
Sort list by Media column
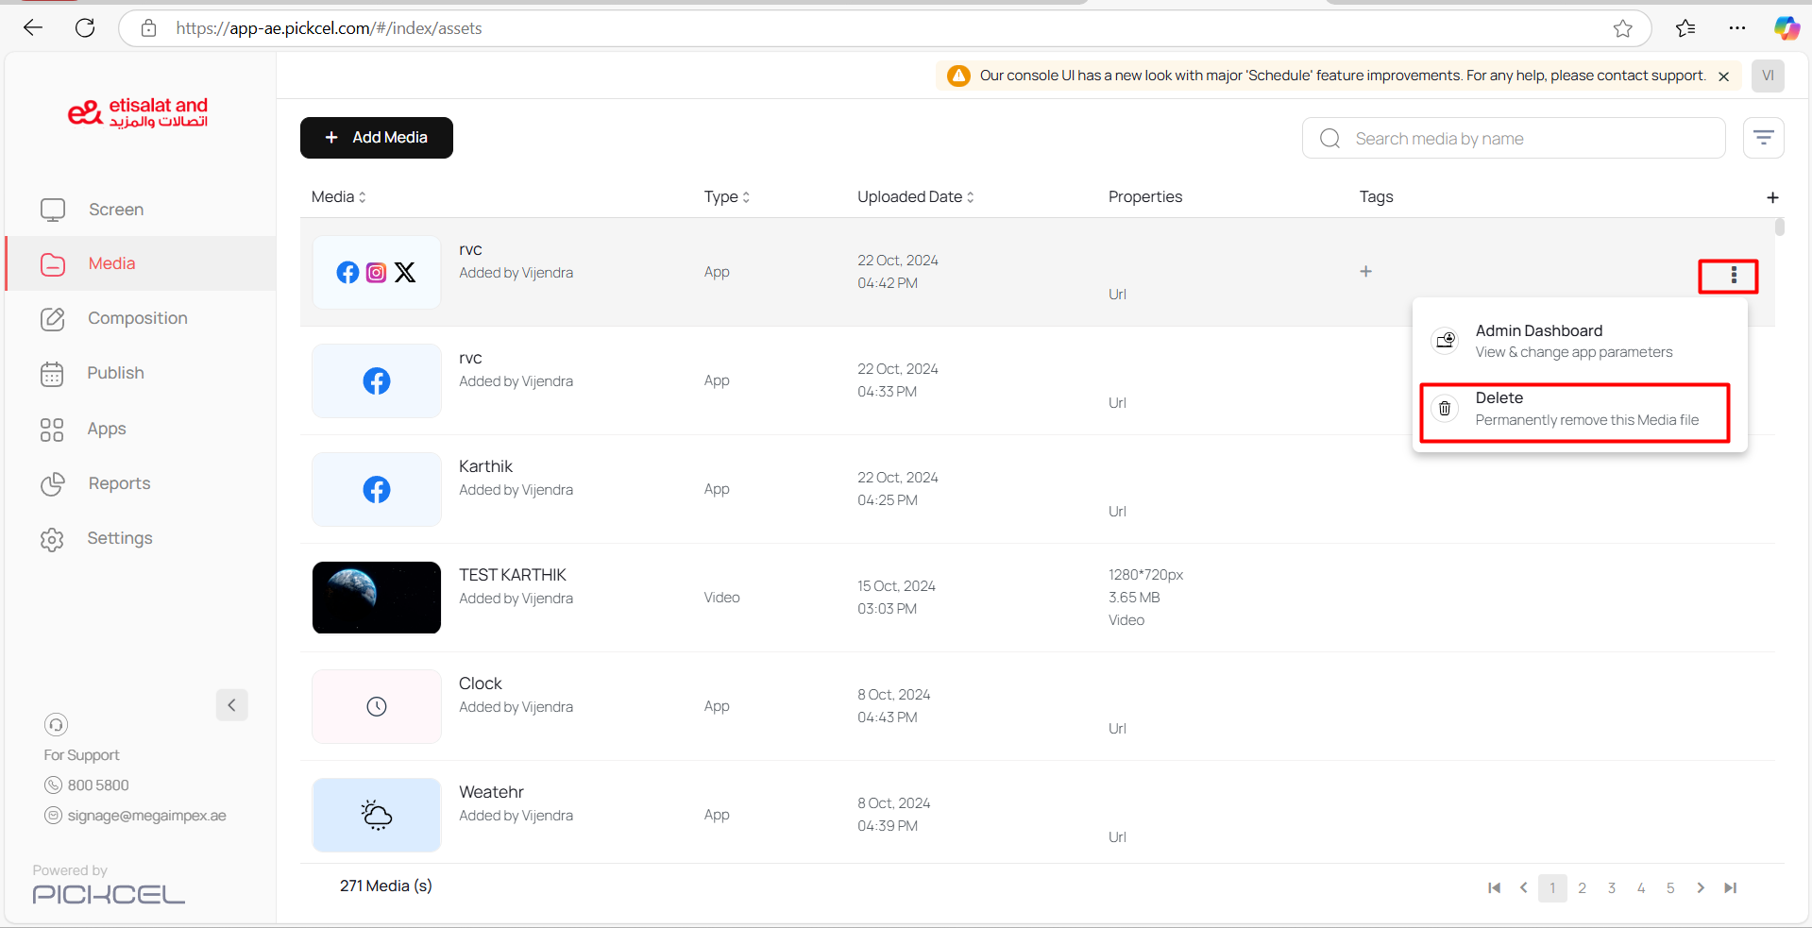tap(338, 197)
